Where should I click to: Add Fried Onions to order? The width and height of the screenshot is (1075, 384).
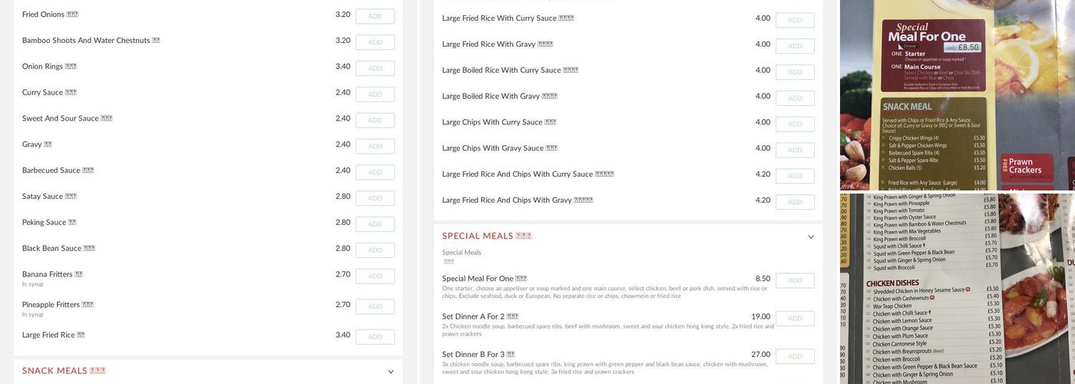pos(375,16)
